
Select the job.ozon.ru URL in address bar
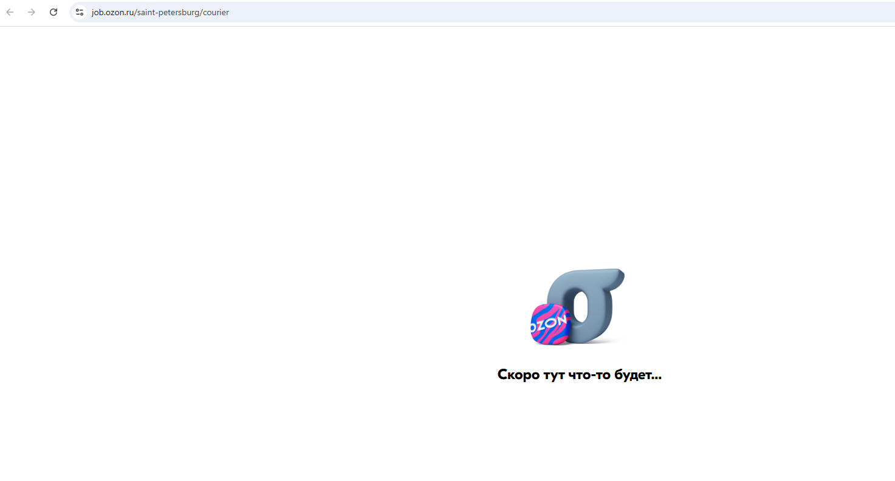click(160, 12)
